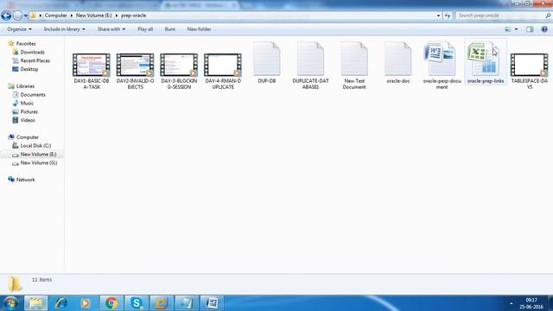Change your view icon button
This screenshot has height=311, width=553.
click(508, 29)
